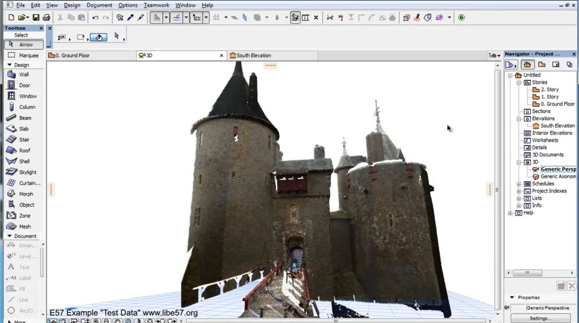The image size is (579, 323).
Task: Switch to the South Elevation tab
Action: (x=253, y=55)
